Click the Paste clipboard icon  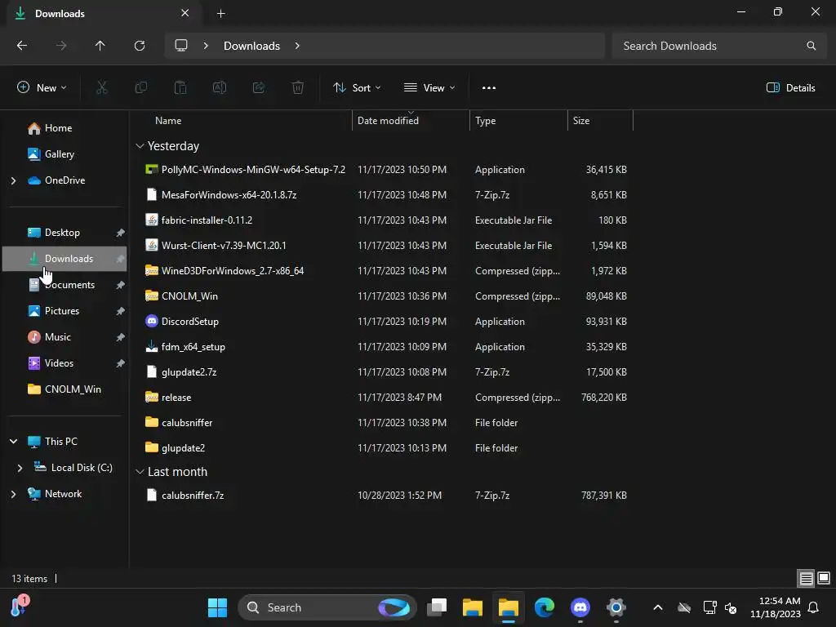click(180, 87)
